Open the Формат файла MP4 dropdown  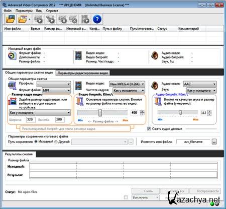(56, 90)
